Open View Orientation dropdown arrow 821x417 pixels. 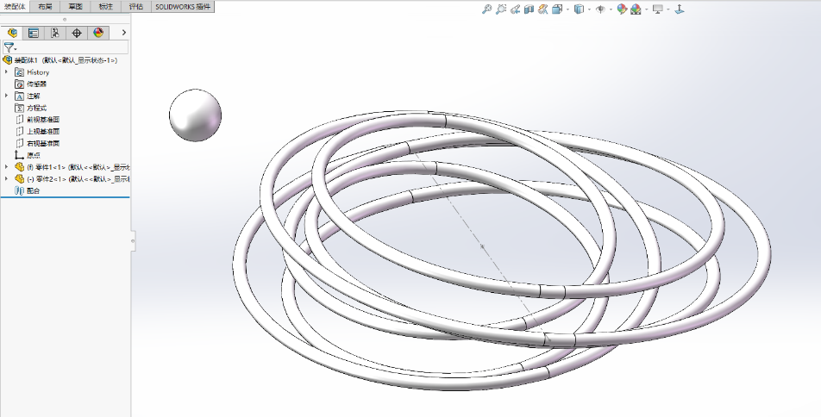[567, 9]
